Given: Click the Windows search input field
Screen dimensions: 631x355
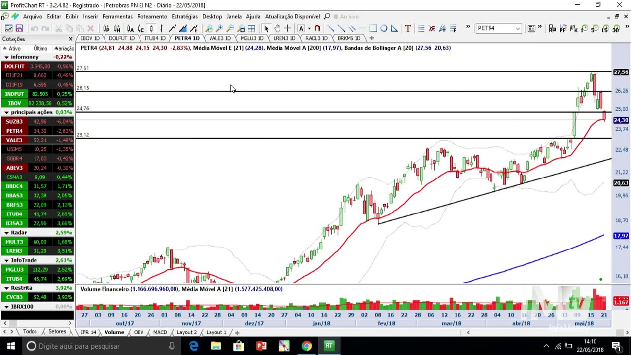Looking at the screenshot, I should tap(101, 346).
